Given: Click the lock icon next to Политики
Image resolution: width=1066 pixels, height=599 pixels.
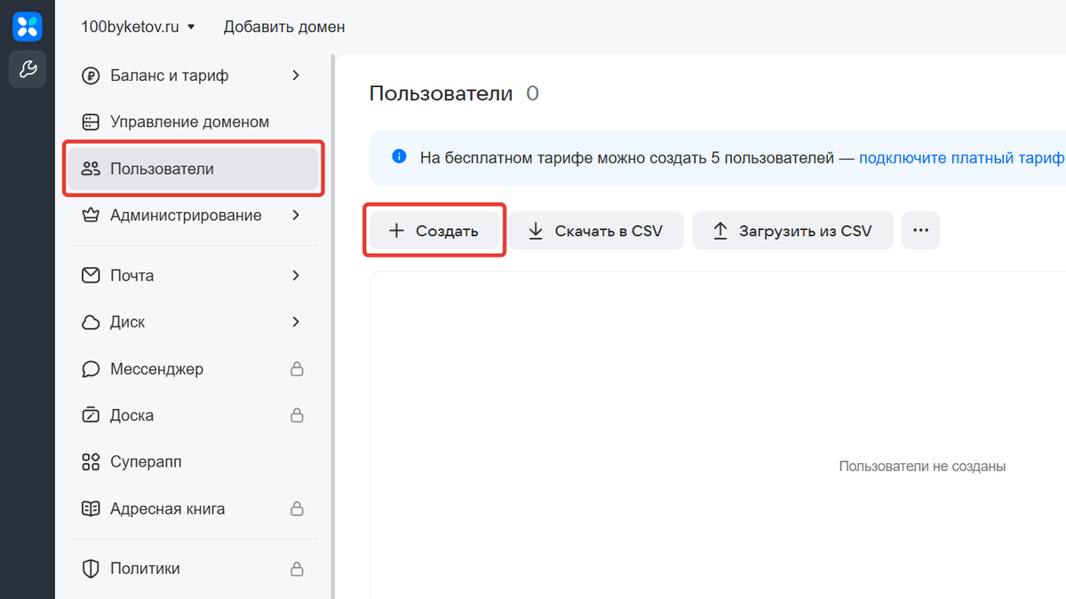Looking at the screenshot, I should point(298,568).
